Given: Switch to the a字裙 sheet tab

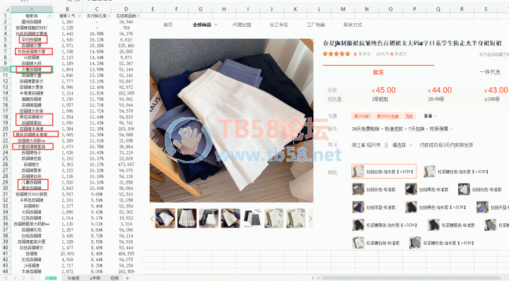Looking at the screenshot, I should pos(95,278).
